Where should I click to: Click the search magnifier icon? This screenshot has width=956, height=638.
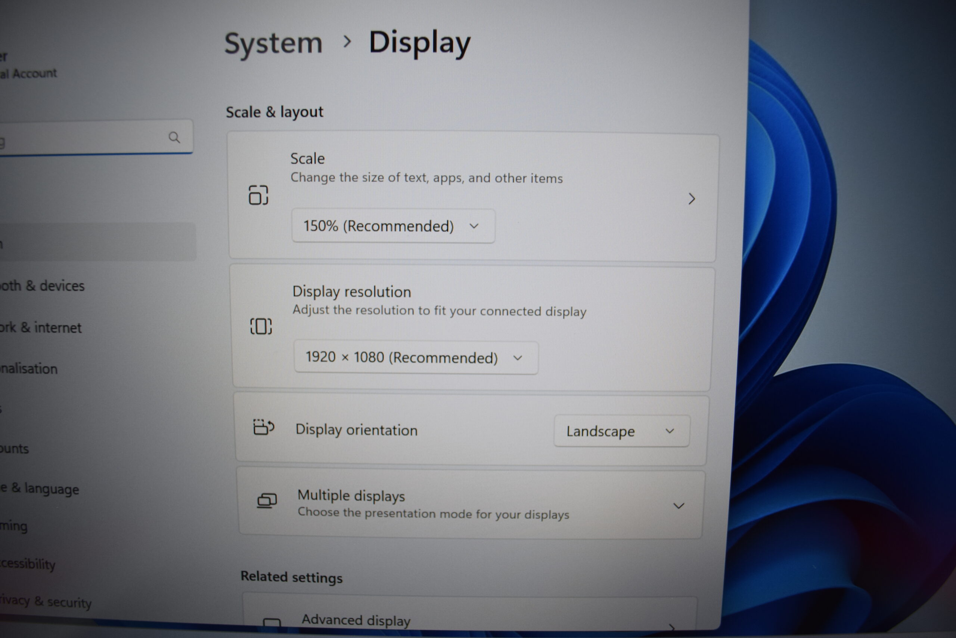tap(174, 138)
